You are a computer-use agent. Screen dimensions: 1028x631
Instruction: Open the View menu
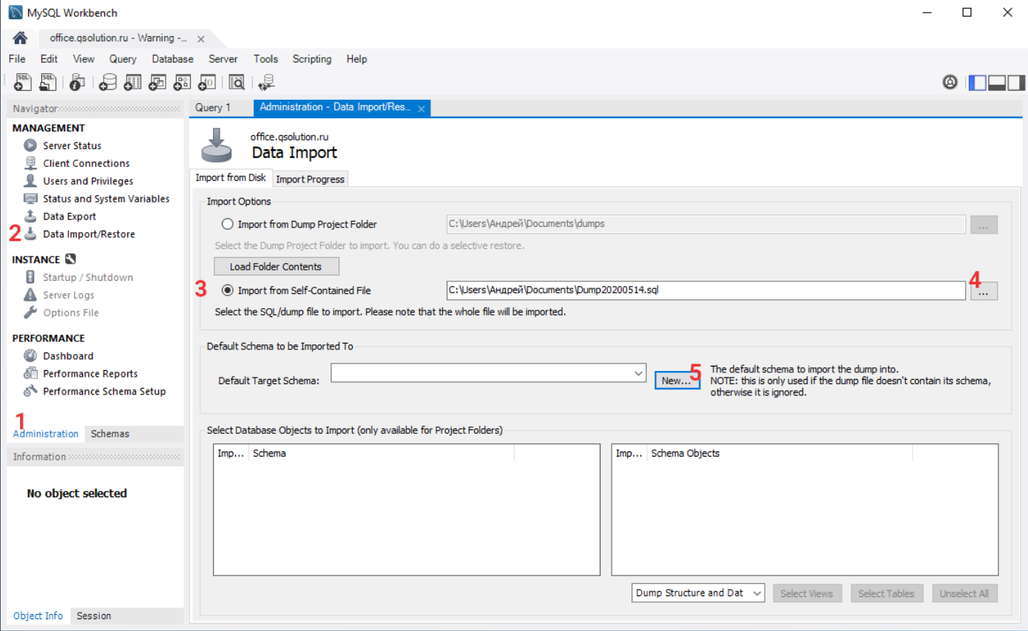pyautogui.click(x=84, y=59)
